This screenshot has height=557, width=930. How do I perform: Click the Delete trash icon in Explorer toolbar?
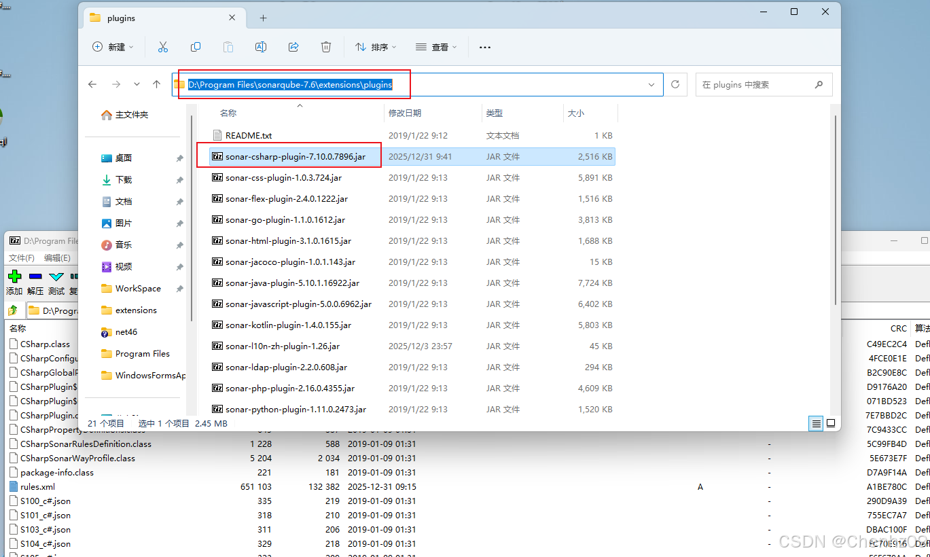(326, 47)
